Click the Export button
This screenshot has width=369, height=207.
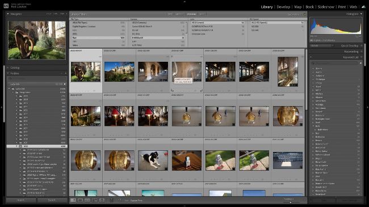[x=52, y=200]
